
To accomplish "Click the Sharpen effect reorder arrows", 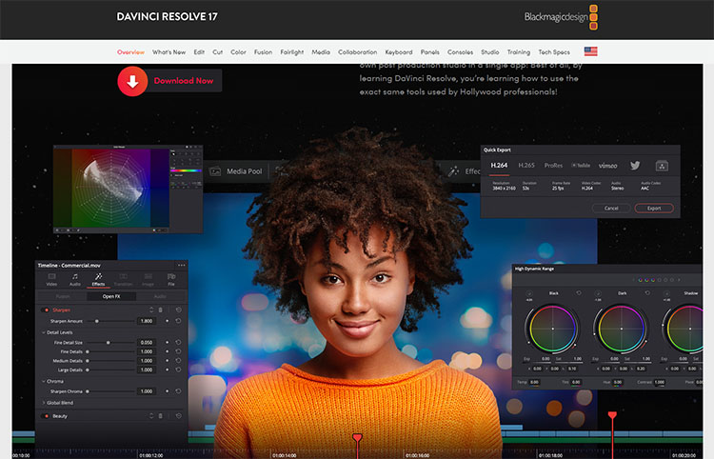I will click(151, 310).
